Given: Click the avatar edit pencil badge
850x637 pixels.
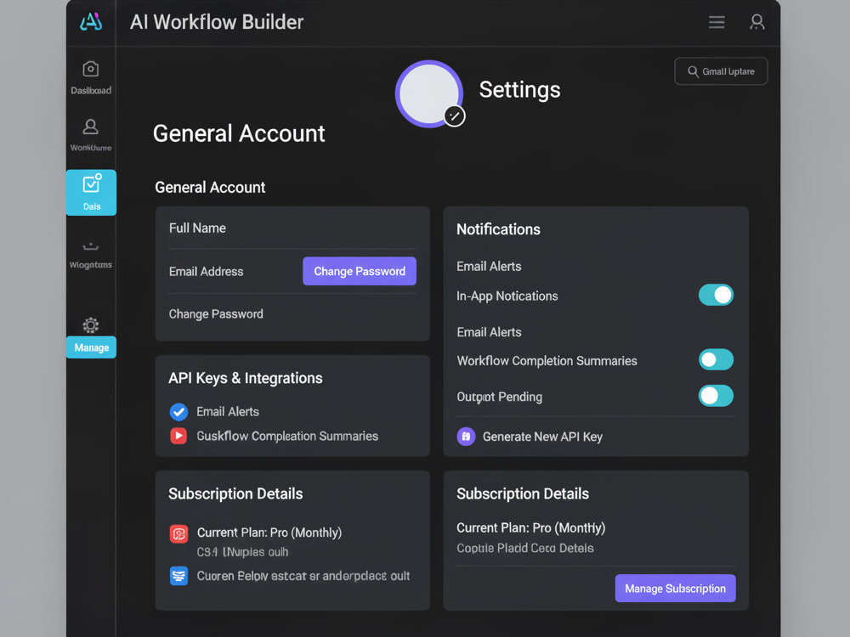Looking at the screenshot, I should point(454,116).
